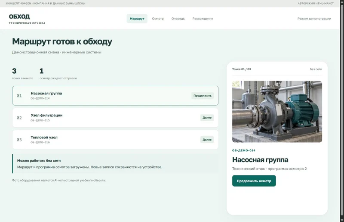
Task: Click the точки в макете stat label
Action: (23, 78)
